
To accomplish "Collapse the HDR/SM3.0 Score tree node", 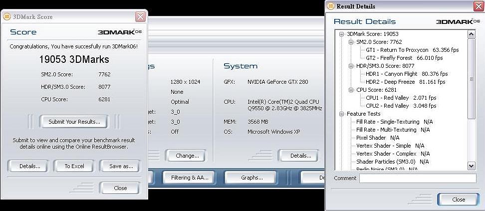I will [x=351, y=66].
